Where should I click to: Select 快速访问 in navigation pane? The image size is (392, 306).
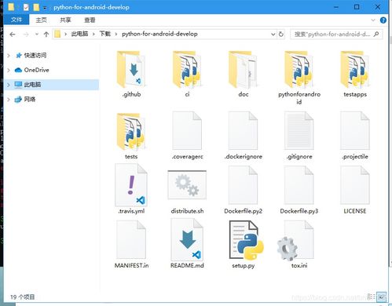(35, 56)
